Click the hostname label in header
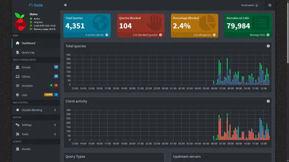The height and width of the screenshot is (162, 289). coord(248,5)
